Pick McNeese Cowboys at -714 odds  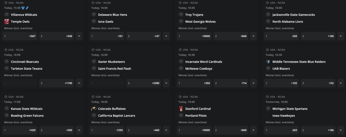231,83
